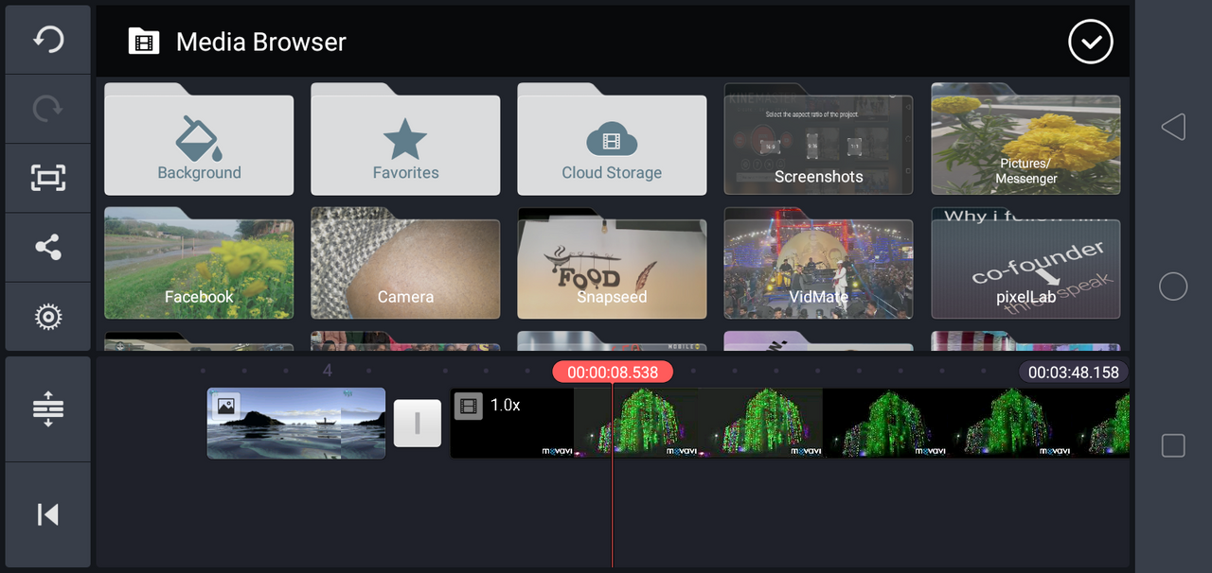This screenshot has width=1212, height=573.
Task: Open the Snapseed folder
Action: point(612,263)
